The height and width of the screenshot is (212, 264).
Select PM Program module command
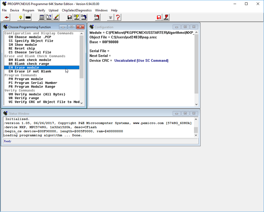pos(41,79)
